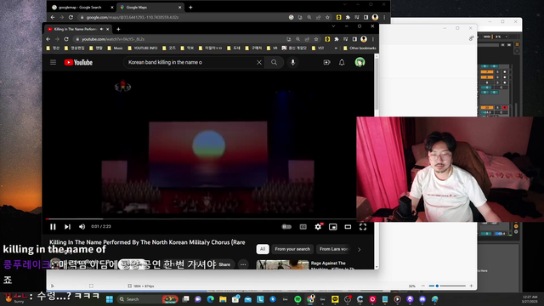544x306 pixels.
Task: Show the hidden bookmarks with the overflow chevron
Action: click(336, 48)
